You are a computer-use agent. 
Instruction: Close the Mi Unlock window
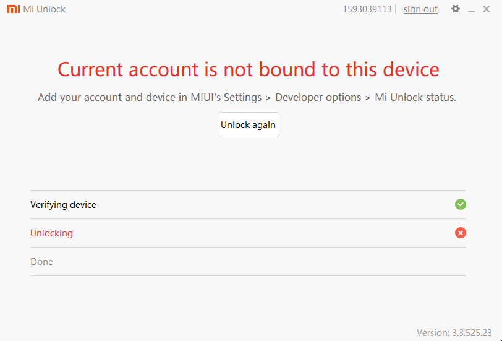[487, 9]
